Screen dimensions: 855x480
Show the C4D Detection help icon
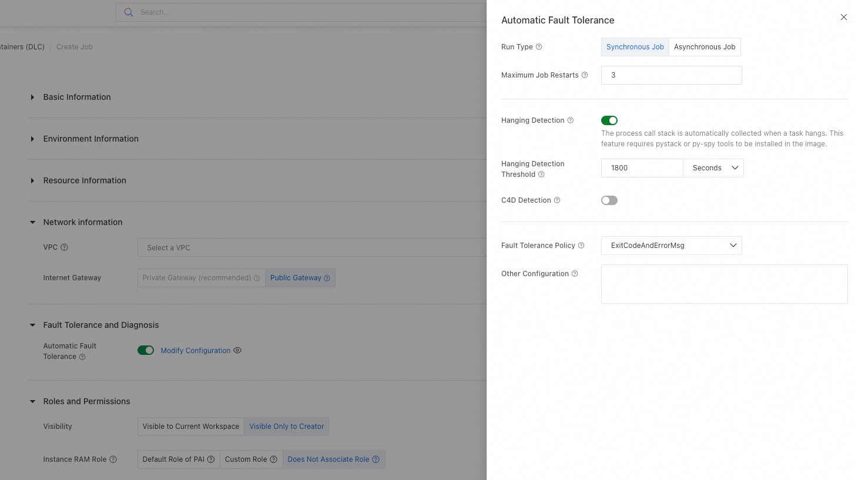click(x=557, y=200)
